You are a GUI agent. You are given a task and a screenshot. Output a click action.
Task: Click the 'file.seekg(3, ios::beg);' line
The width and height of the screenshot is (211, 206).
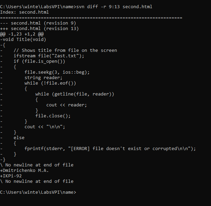pos(57,72)
